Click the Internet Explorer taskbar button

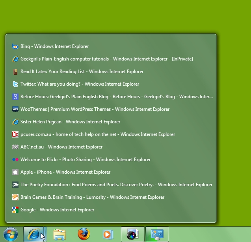[x=35, y=234]
